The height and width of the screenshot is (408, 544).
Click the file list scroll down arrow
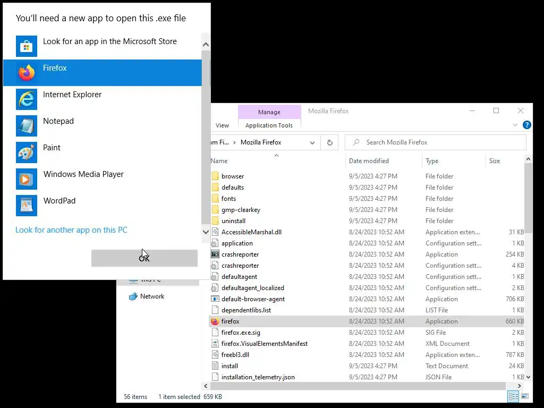pos(528,377)
